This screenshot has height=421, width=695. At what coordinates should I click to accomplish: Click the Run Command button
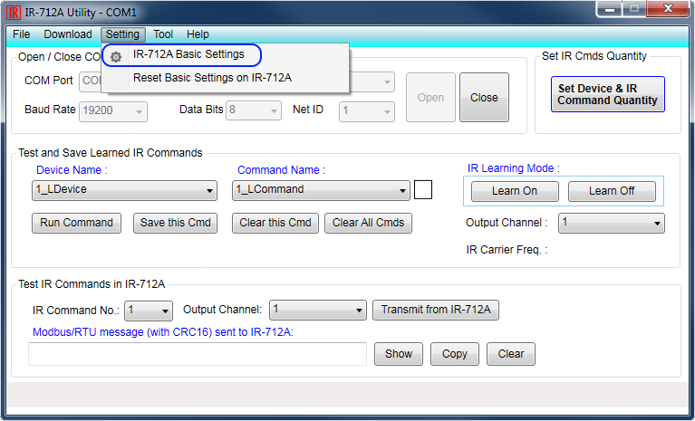77,223
